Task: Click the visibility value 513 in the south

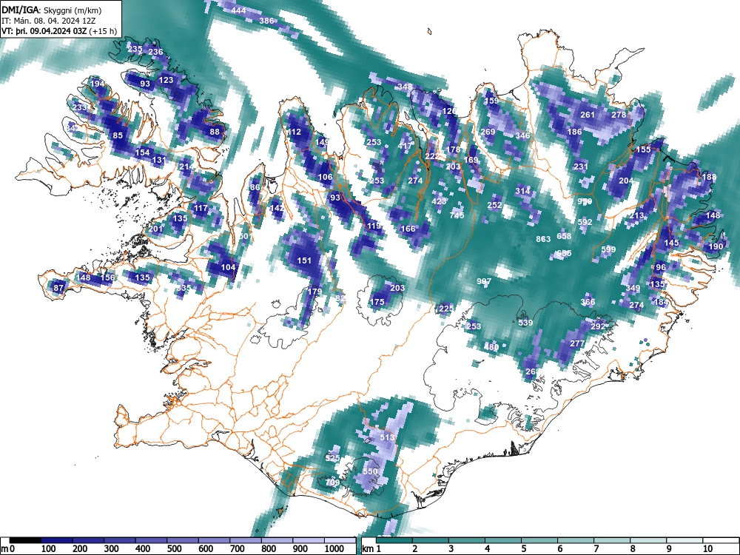Action: tap(387, 437)
